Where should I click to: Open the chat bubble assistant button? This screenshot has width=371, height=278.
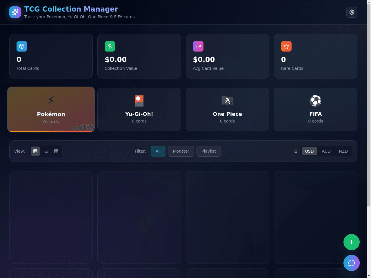352,263
